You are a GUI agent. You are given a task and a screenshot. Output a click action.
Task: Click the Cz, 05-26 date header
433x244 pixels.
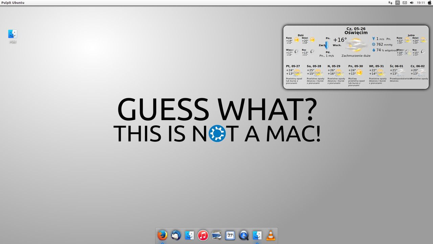click(x=356, y=29)
